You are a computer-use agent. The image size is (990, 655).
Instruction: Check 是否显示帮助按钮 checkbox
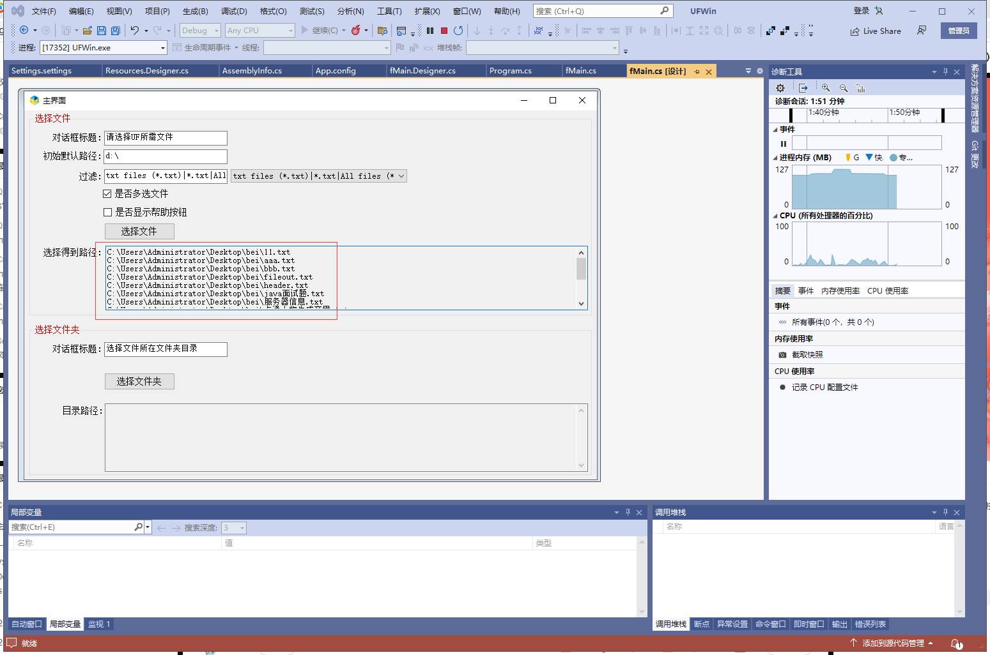[107, 212]
